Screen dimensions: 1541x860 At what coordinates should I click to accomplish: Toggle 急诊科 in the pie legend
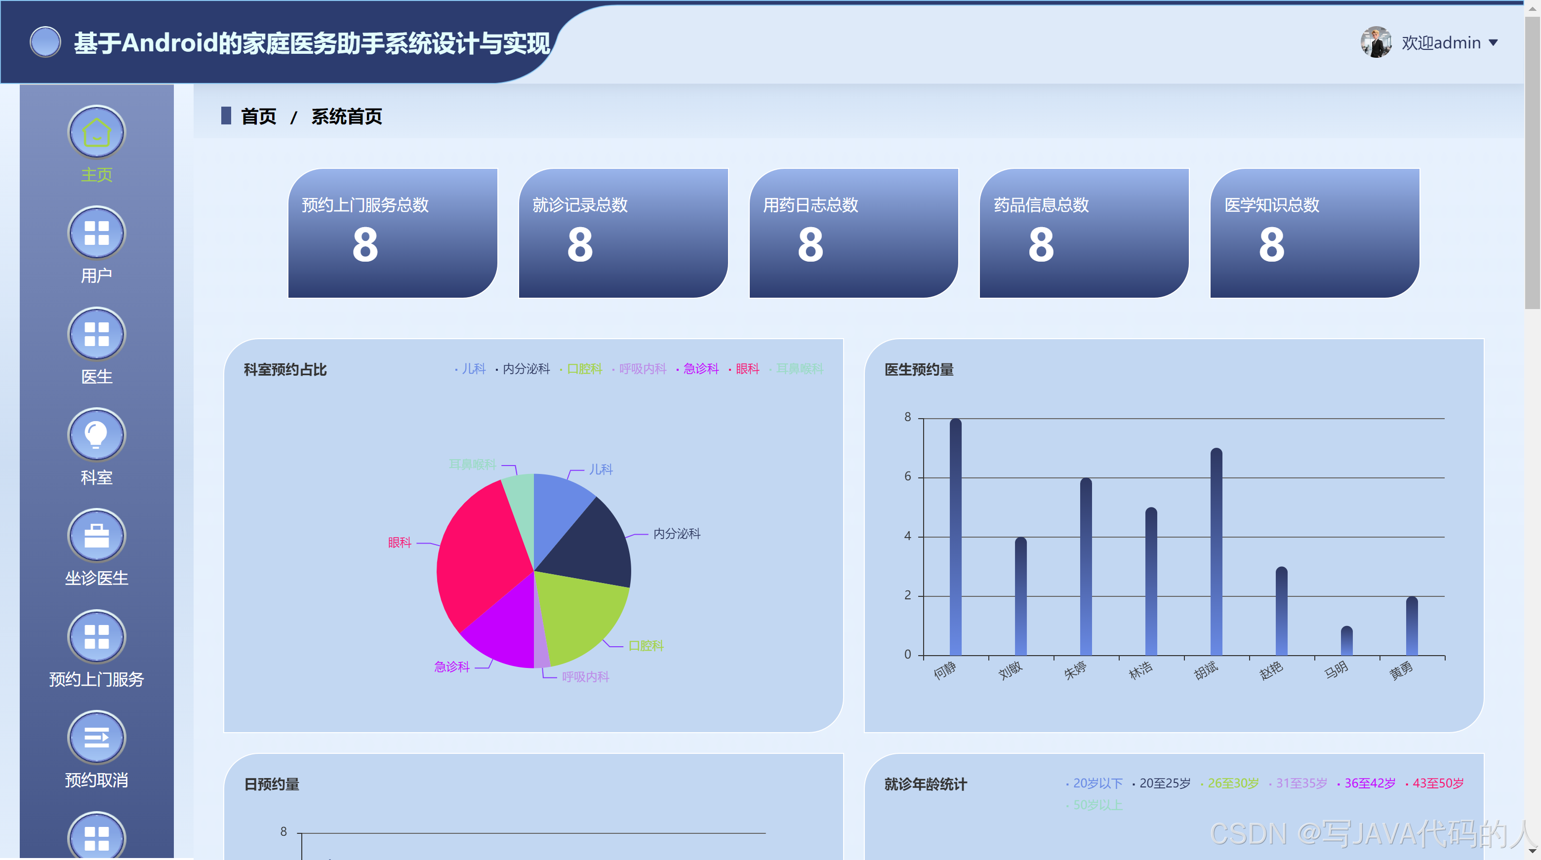point(697,369)
